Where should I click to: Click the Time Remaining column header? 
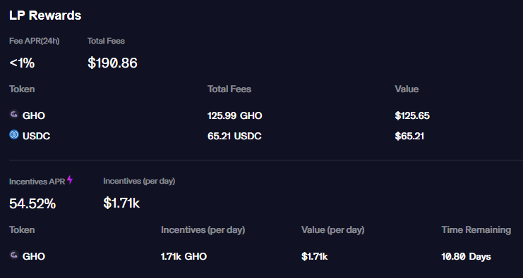point(476,229)
